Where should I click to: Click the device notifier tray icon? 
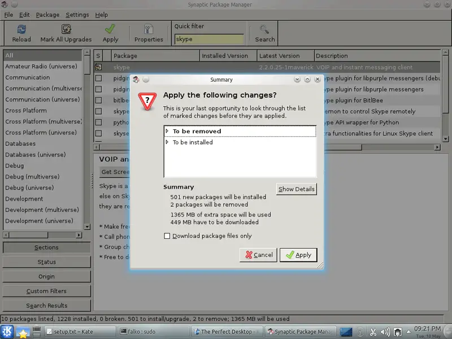coord(398,332)
